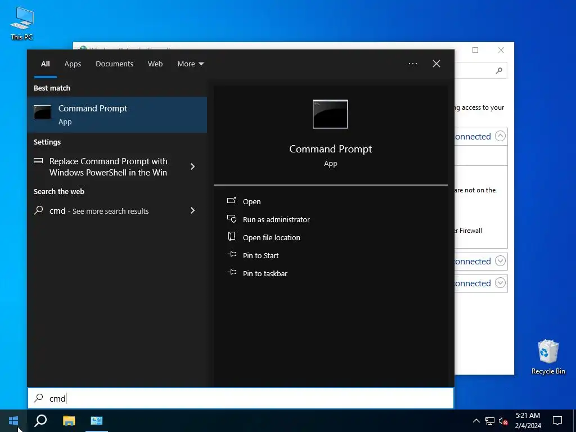Choose Open file location
The height and width of the screenshot is (432, 576).
(272, 238)
